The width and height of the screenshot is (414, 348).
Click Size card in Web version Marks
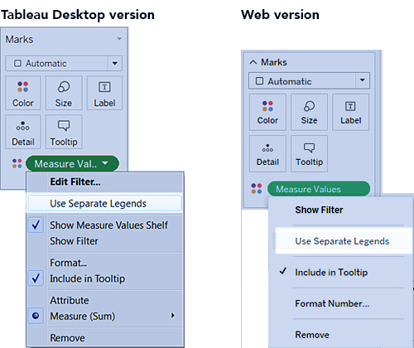click(309, 112)
